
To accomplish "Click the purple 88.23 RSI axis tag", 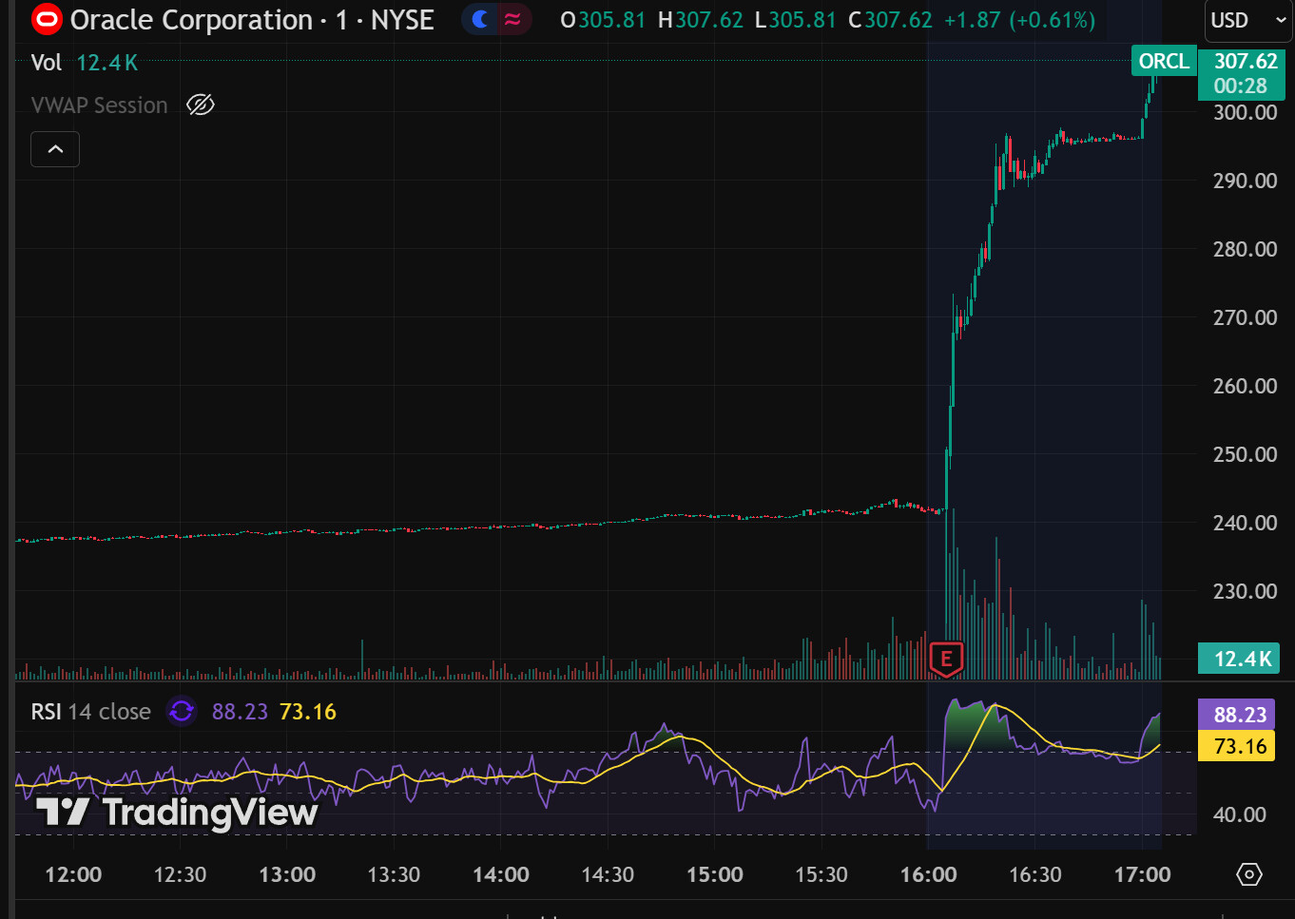I will [1236, 715].
